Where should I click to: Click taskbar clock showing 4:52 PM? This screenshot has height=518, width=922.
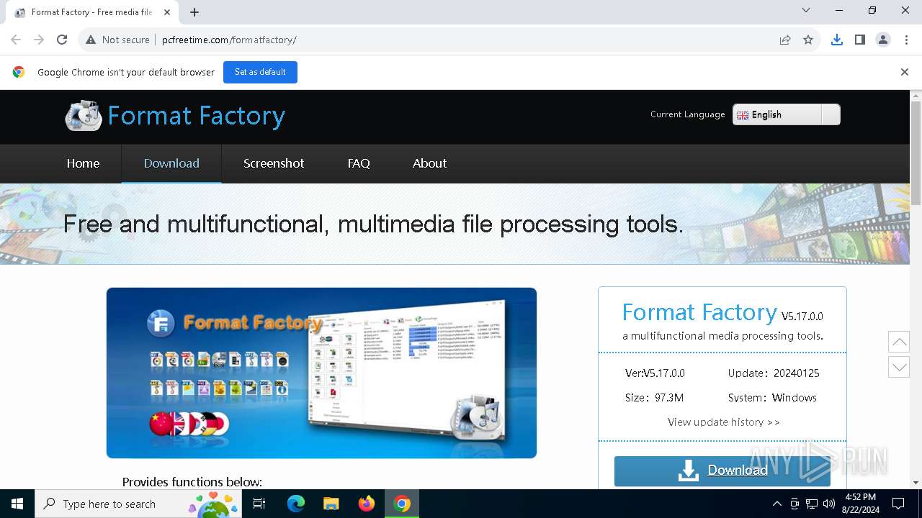860,504
